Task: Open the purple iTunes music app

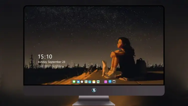Action: (106, 82)
